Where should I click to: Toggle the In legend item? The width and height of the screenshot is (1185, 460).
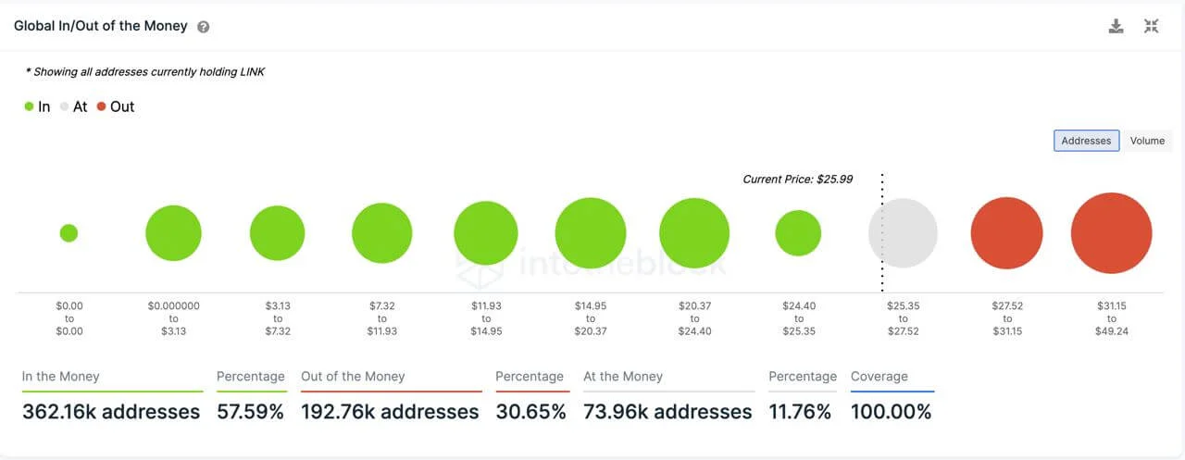[x=37, y=106]
